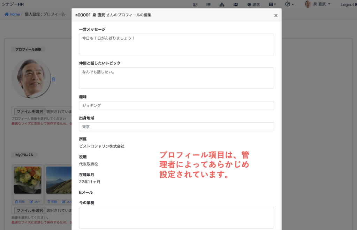Click ファイルを選択 under My album
The height and width of the screenshot is (230, 357).
coord(30,210)
